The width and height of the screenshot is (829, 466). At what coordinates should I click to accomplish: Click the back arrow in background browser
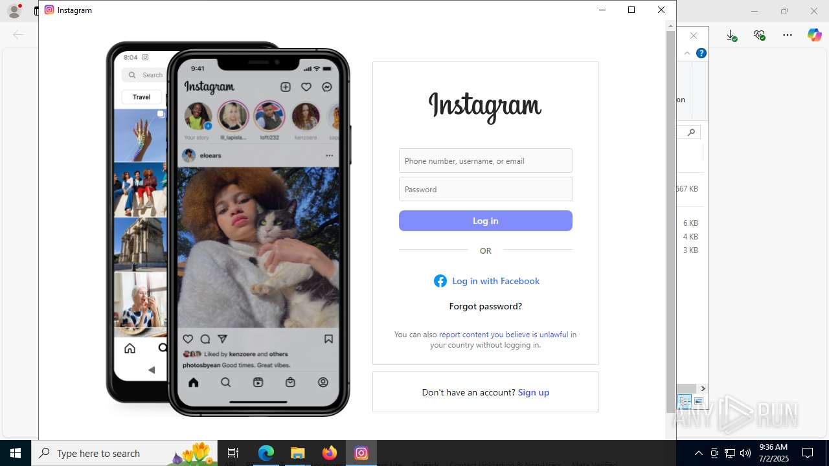(18, 35)
